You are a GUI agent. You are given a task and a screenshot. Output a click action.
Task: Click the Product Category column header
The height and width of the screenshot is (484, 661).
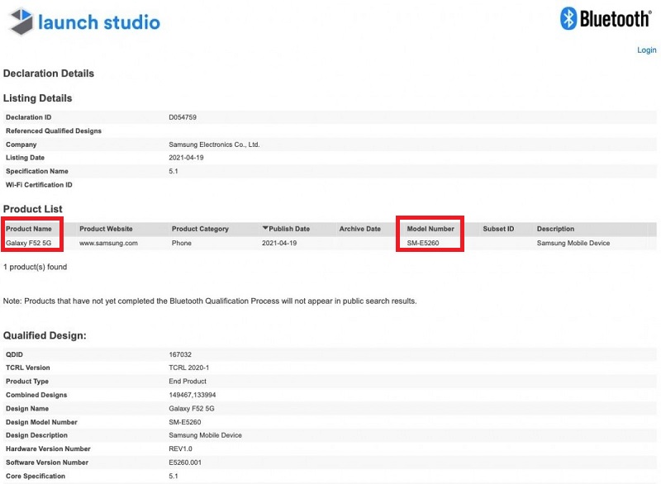click(x=200, y=229)
